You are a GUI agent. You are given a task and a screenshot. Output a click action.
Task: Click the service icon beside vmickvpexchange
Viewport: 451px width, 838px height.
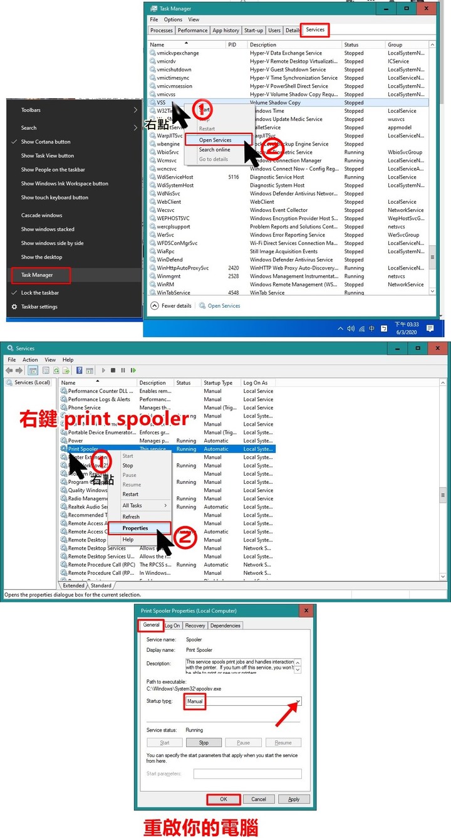click(x=152, y=53)
